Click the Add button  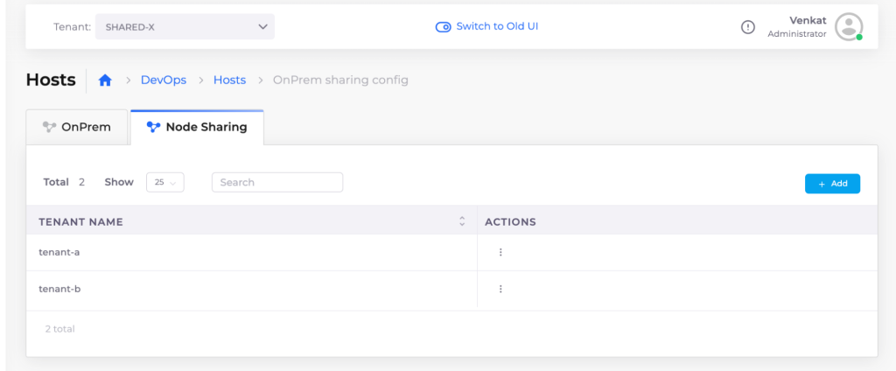[832, 184]
